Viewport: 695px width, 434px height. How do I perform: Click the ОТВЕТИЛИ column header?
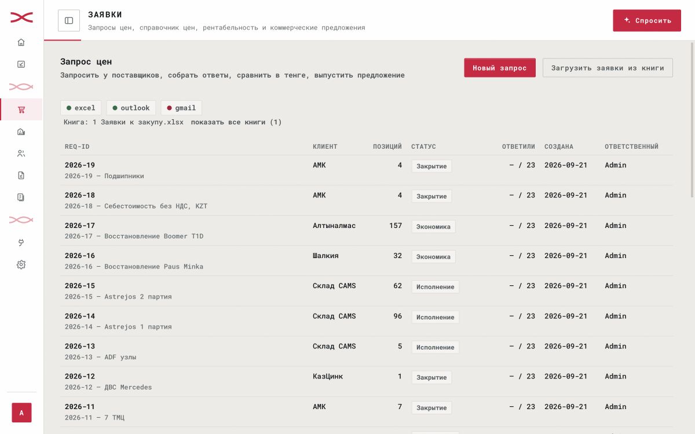point(518,146)
